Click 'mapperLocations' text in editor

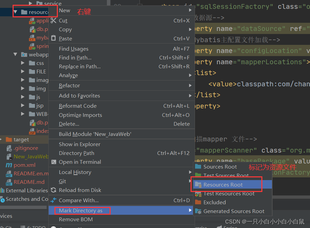[x=272, y=62]
